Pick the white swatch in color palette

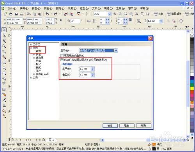192,74
